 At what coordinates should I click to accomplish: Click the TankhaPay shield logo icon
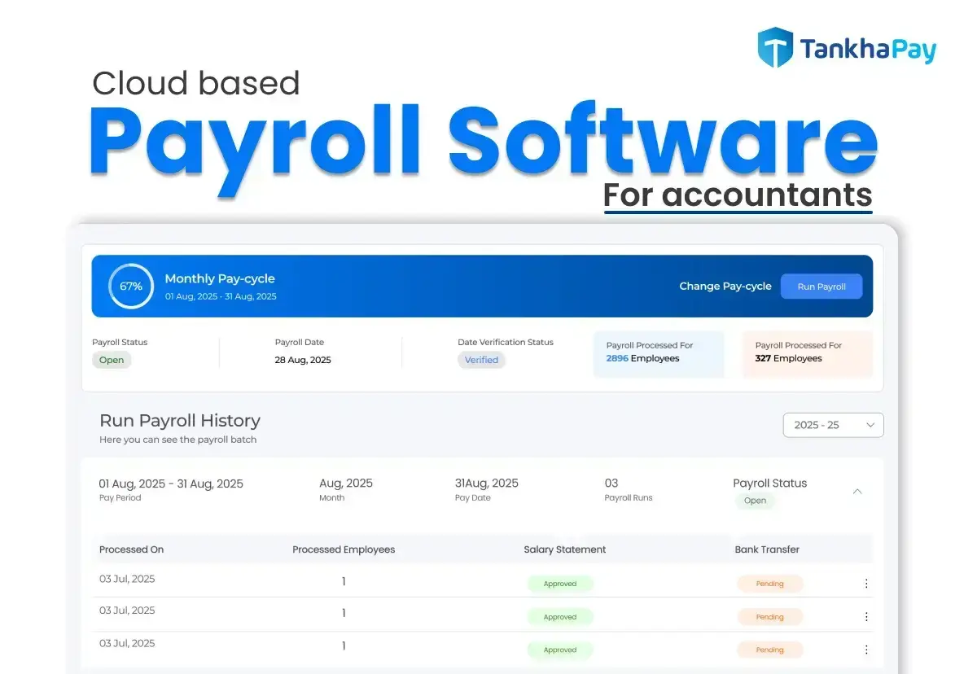point(775,47)
